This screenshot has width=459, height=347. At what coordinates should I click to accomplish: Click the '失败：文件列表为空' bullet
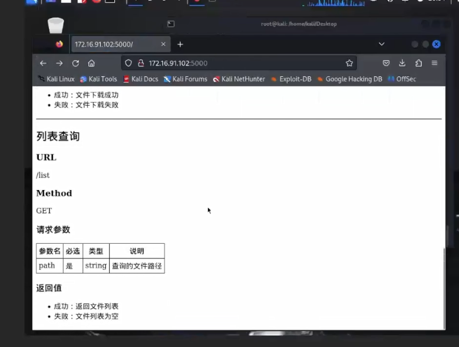tap(86, 316)
